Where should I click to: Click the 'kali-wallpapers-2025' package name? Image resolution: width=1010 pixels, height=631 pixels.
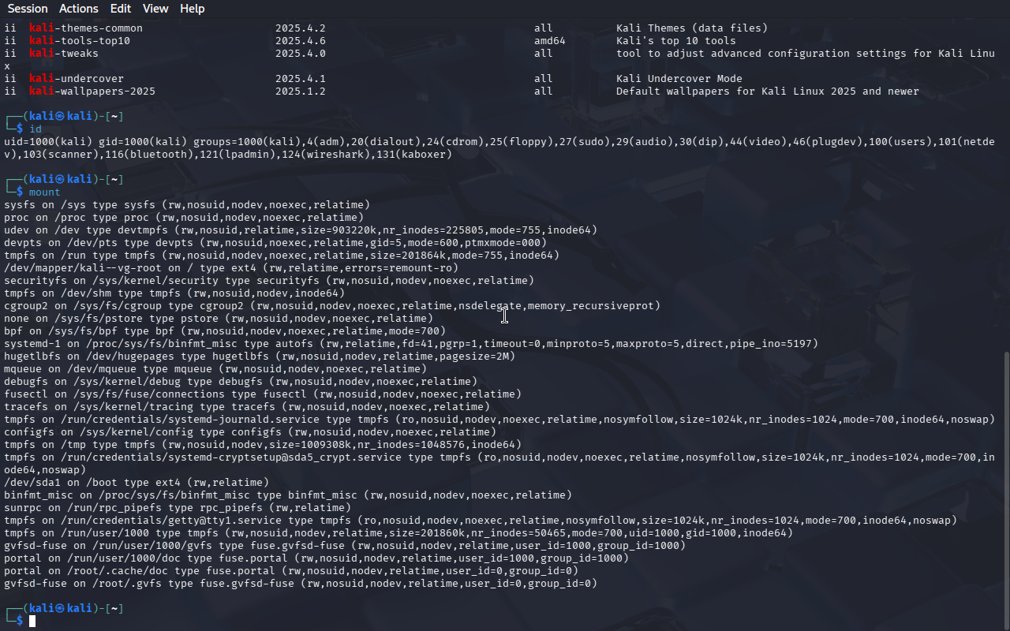point(92,91)
